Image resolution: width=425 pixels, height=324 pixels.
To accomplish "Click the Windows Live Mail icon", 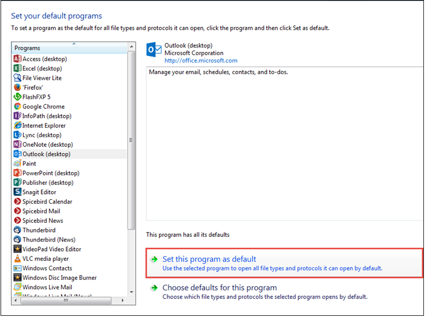I will (17, 287).
